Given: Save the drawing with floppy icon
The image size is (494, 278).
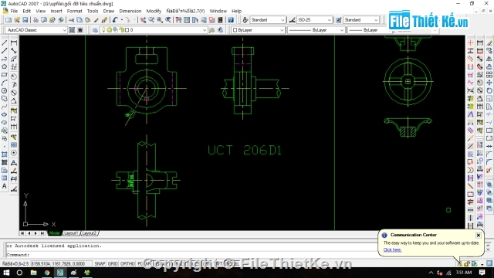Looking at the screenshot, I should click(x=25, y=20).
